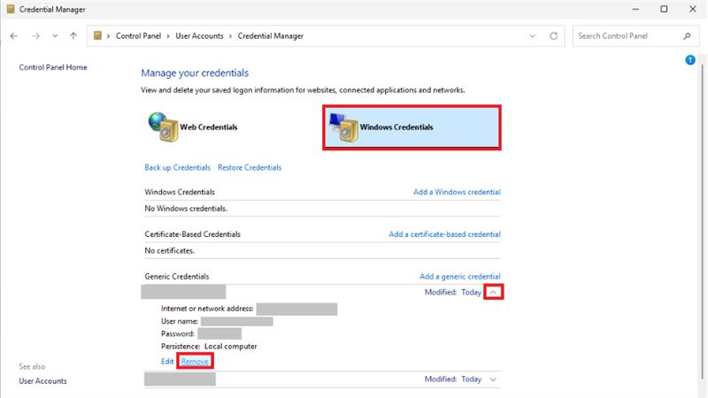Refresh the Credential Manager page

(554, 36)
